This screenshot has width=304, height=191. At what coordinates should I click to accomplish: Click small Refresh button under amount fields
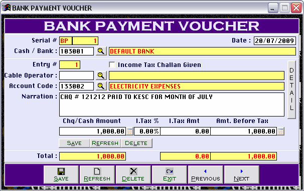[105, 143]
